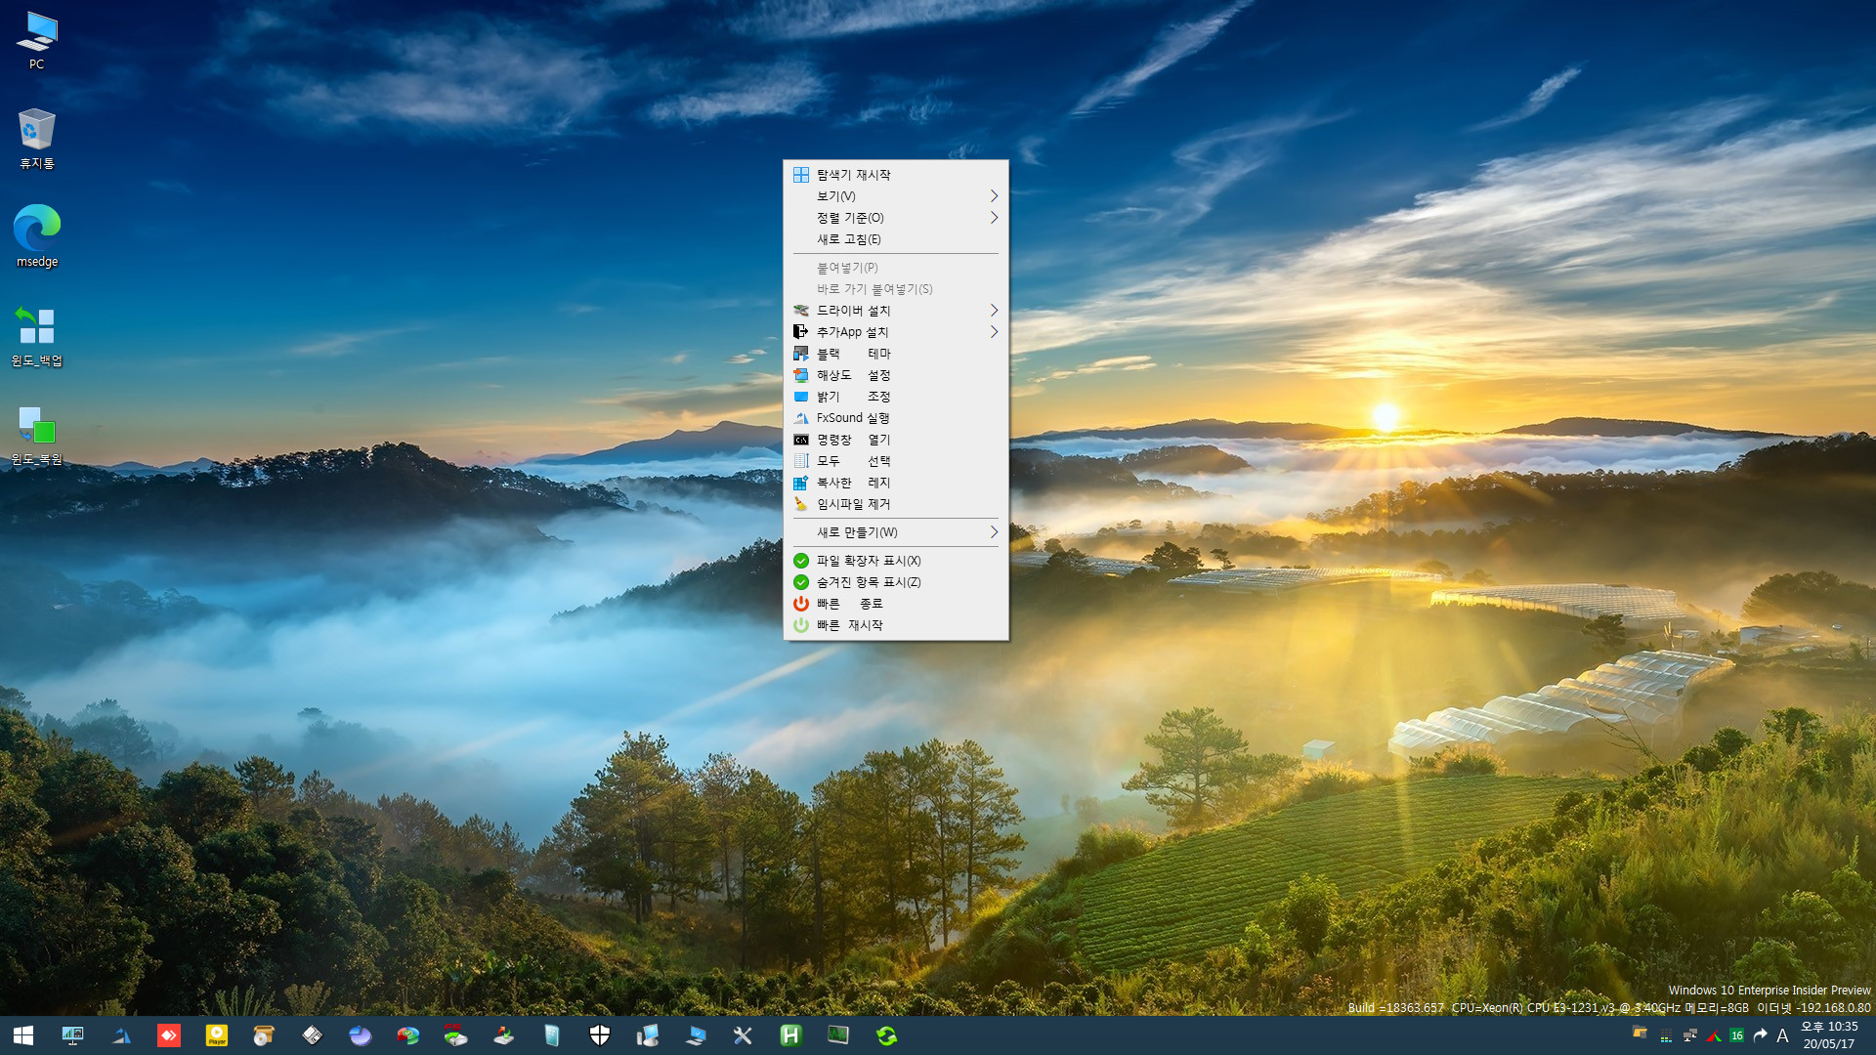Click the network computers tray icon
1876x1055 pixels.
pos(1690,1035)
